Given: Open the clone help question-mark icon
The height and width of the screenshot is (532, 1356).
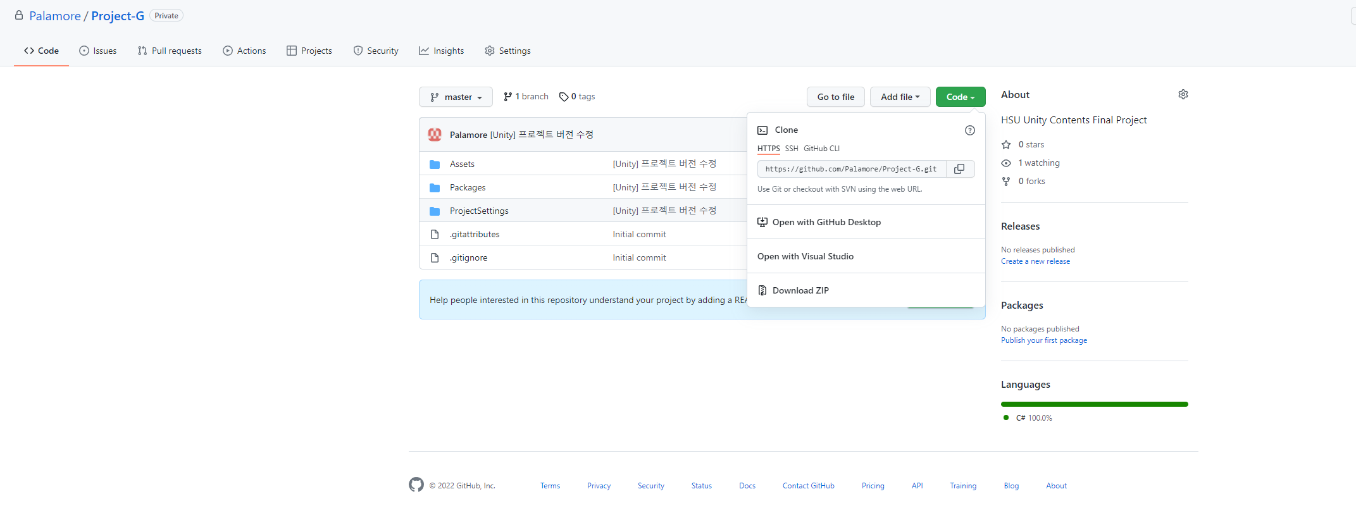Looking at the screenshot, I should click(x=969, y=130).
